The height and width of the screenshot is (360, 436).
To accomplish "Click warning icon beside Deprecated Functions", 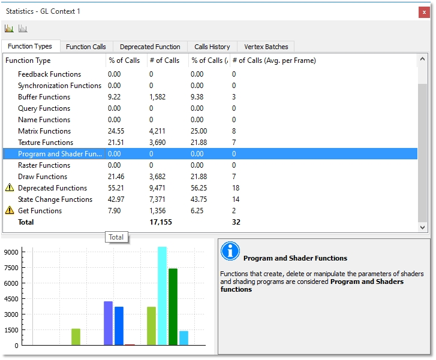I will 10,188.
